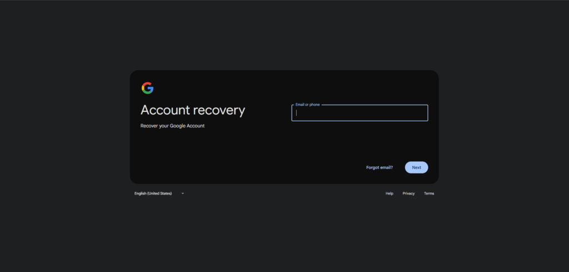Click the "English (United States)" text label
Image resolution: width=569 pixels, height=272 pixels.
click(153, 193)
